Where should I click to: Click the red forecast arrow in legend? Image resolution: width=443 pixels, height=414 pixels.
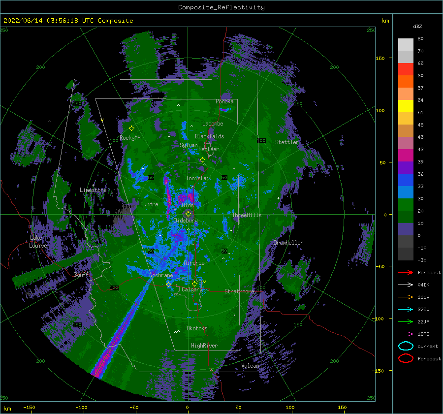[406, 272]
